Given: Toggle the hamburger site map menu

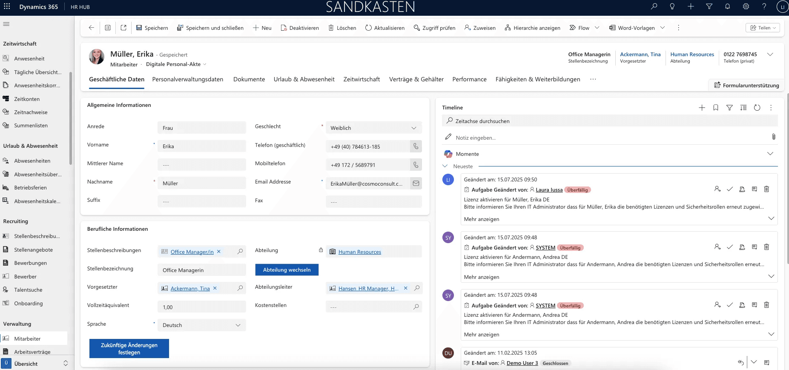Looking at the screenshot, I should coord(6,24).
